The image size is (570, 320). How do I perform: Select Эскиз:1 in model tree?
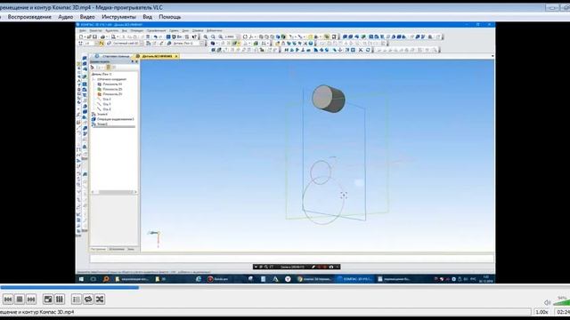(100, 114)
